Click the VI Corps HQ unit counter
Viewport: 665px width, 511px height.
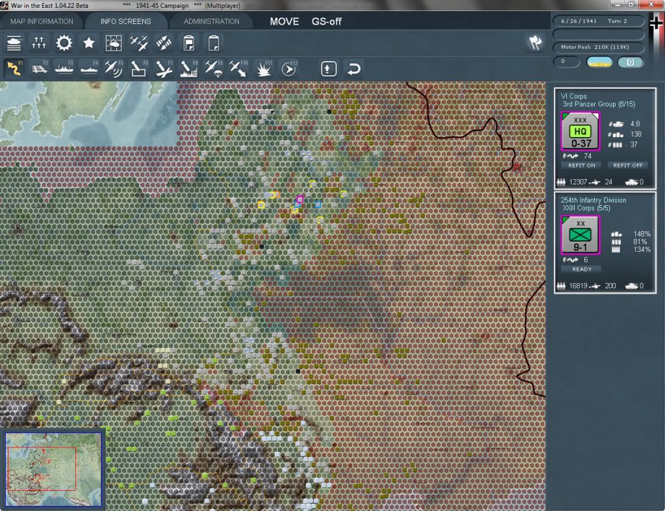pos(580,131)
